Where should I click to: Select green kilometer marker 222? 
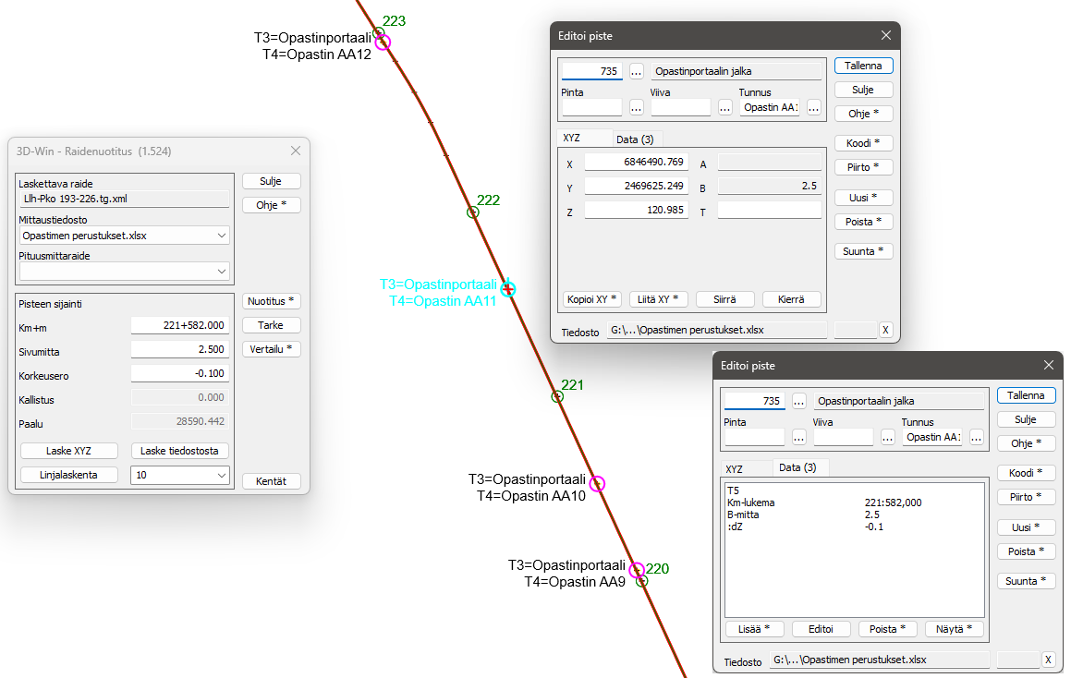click(x=472, y=212)
